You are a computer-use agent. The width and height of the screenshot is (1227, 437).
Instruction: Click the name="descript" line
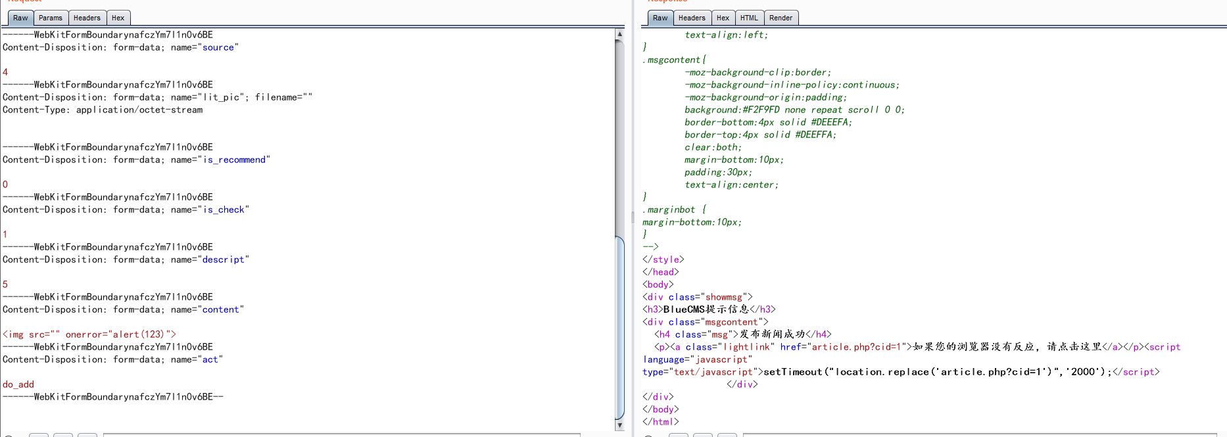tap(126, 260)
